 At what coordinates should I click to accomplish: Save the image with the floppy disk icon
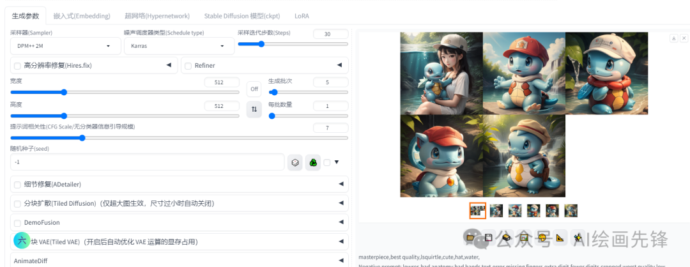[488, 238]
